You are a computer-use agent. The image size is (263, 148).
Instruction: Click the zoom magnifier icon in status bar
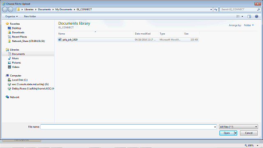click(x=246, y=145)
